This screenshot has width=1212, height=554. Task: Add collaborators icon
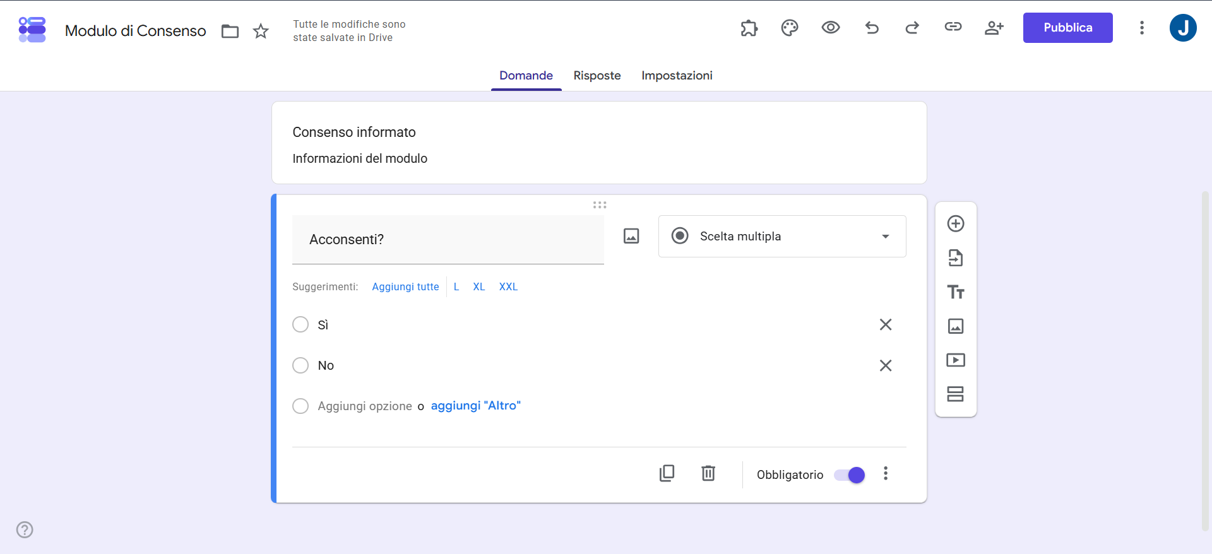click(x=994, y=28)
